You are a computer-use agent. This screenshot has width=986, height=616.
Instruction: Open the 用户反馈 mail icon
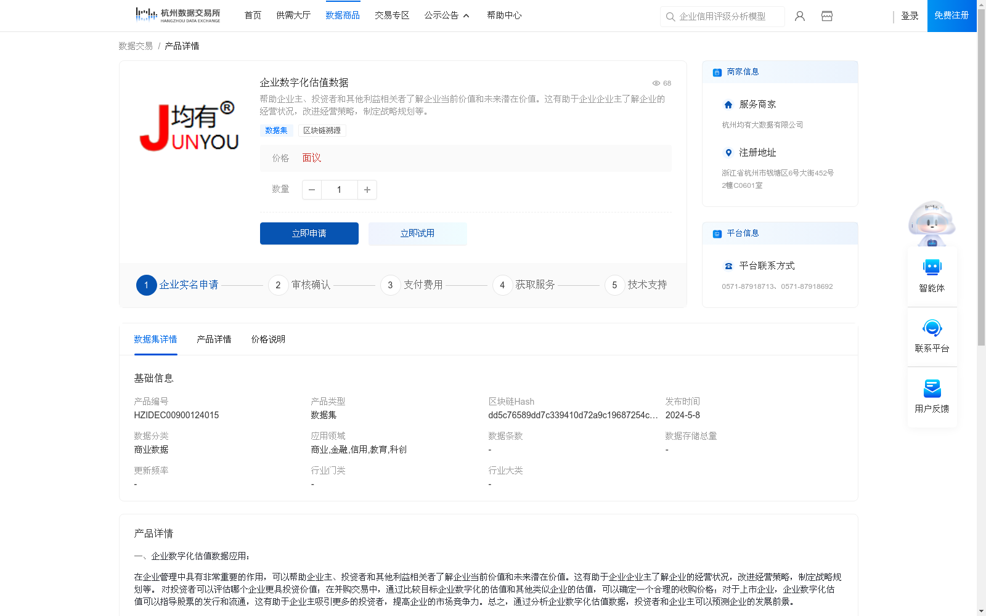click(932, 388)
